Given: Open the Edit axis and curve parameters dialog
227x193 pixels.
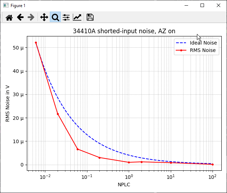Looking at the screenshot, I should point(77,17).
